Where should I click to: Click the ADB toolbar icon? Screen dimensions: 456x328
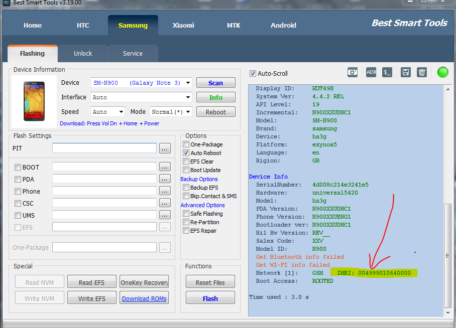tap(371, 72)
